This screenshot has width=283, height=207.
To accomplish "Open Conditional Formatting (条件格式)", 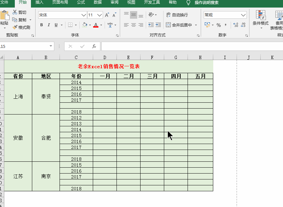I will click(x=261, y=19).
